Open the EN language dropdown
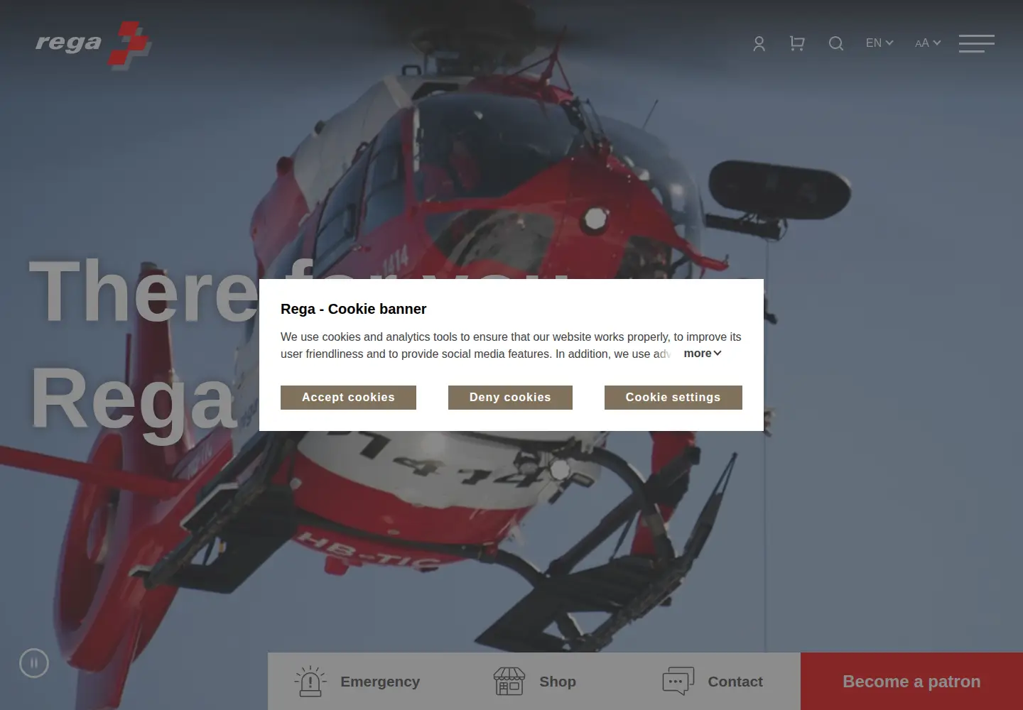Viewport: 1023px width, 710px height. click(879, 43)
